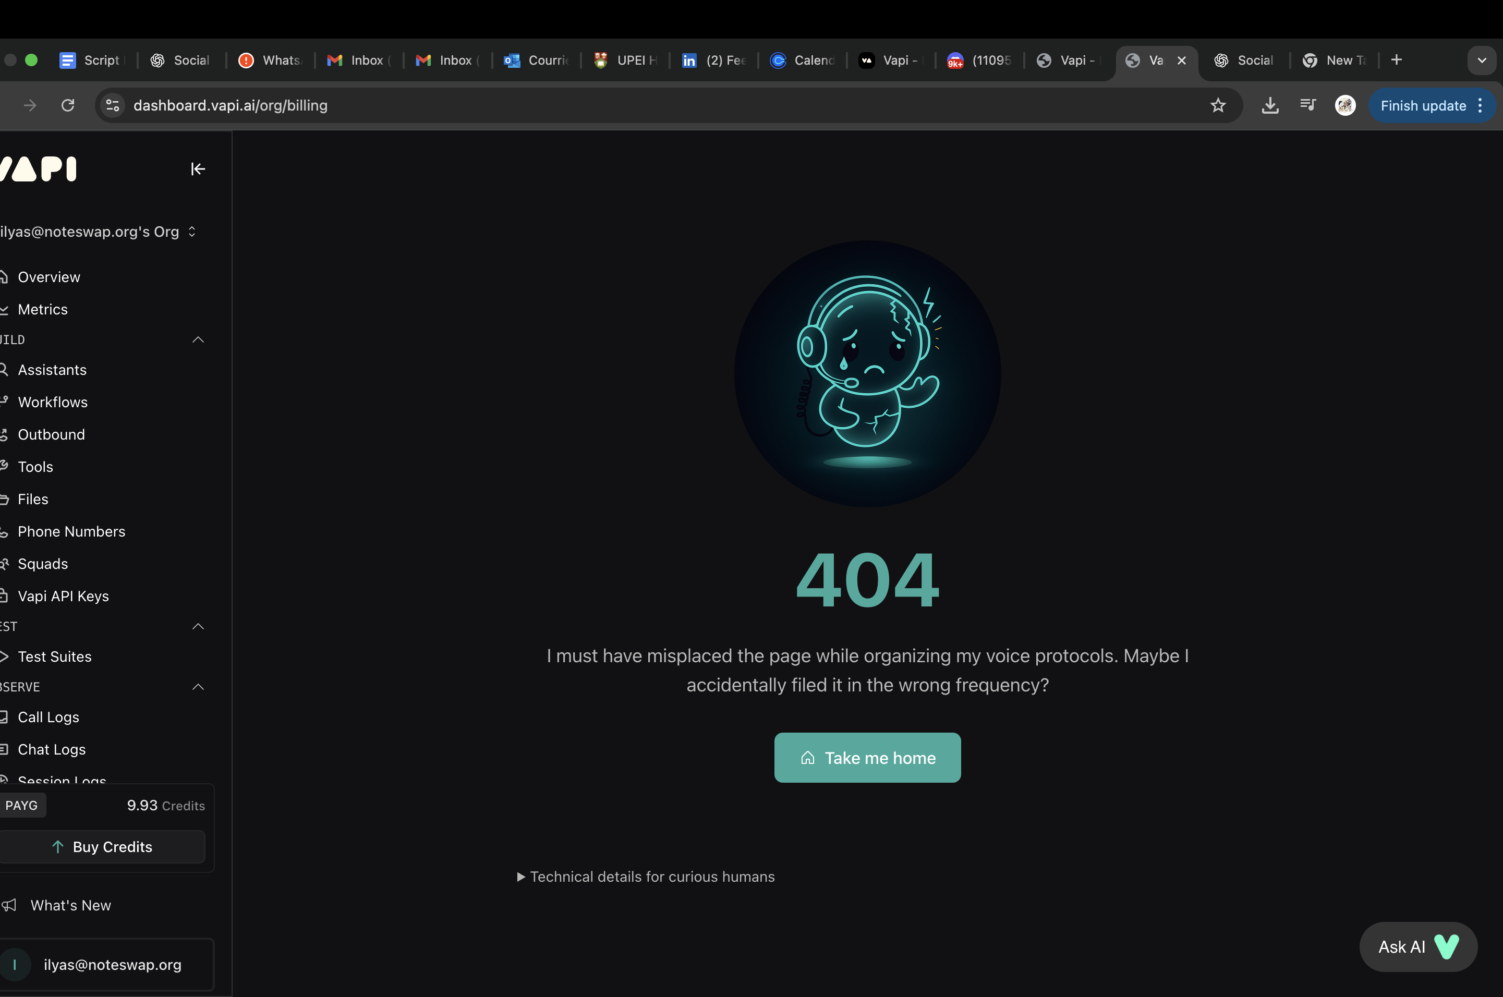
Task: Collapse the OBSERVE section chevron
Action: [x=198, y=687]
